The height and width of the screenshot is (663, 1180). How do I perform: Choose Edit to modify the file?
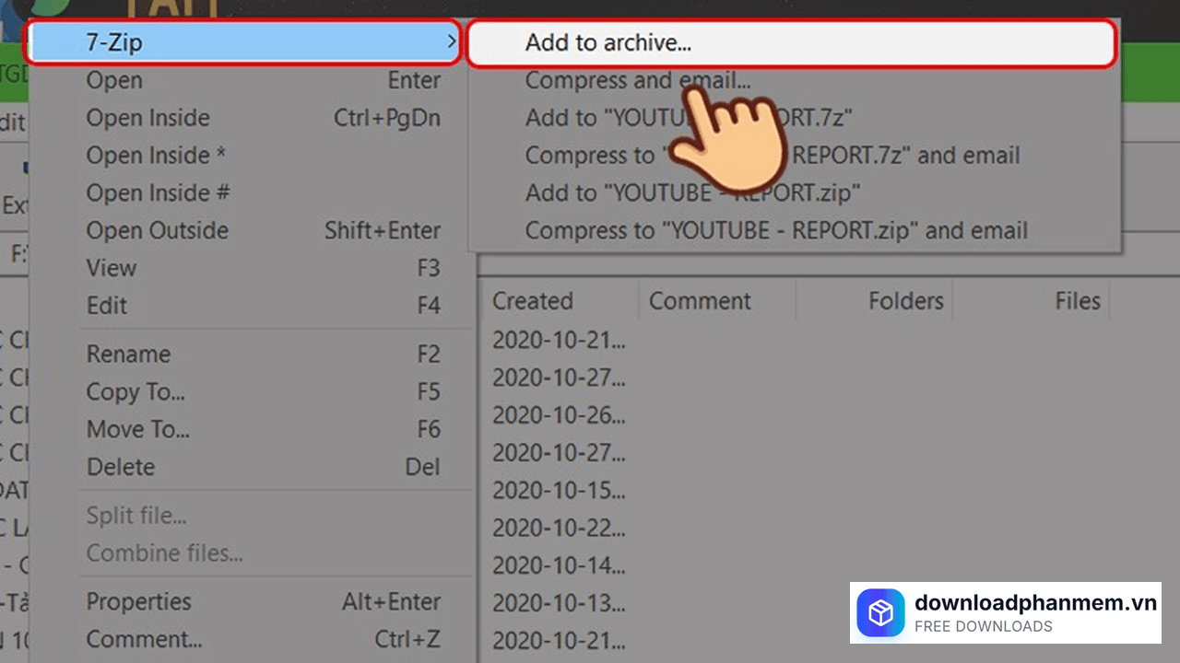105,306
